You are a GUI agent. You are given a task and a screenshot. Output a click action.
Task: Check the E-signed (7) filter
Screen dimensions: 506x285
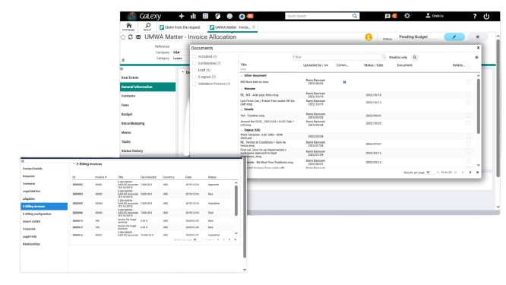pos(194,77)
